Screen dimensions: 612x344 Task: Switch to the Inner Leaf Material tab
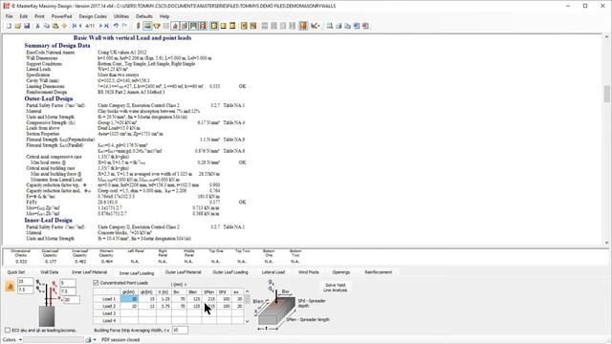pos(89,272)
